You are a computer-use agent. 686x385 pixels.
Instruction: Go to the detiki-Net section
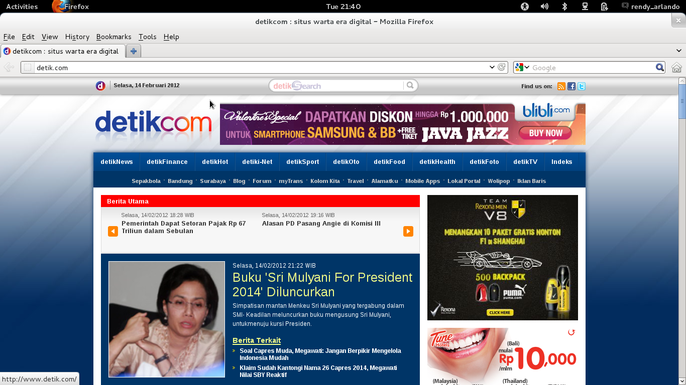pos(257,162)
